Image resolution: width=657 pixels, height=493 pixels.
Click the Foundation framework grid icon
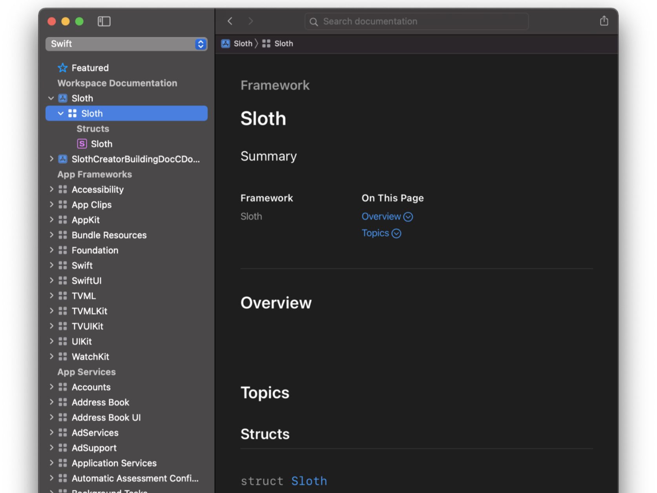coord(63,250)
